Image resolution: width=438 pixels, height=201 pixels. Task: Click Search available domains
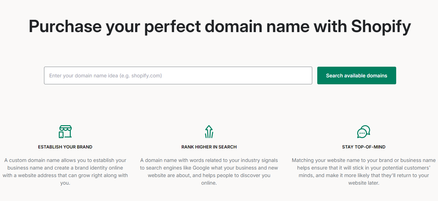[x=356, y=75]
